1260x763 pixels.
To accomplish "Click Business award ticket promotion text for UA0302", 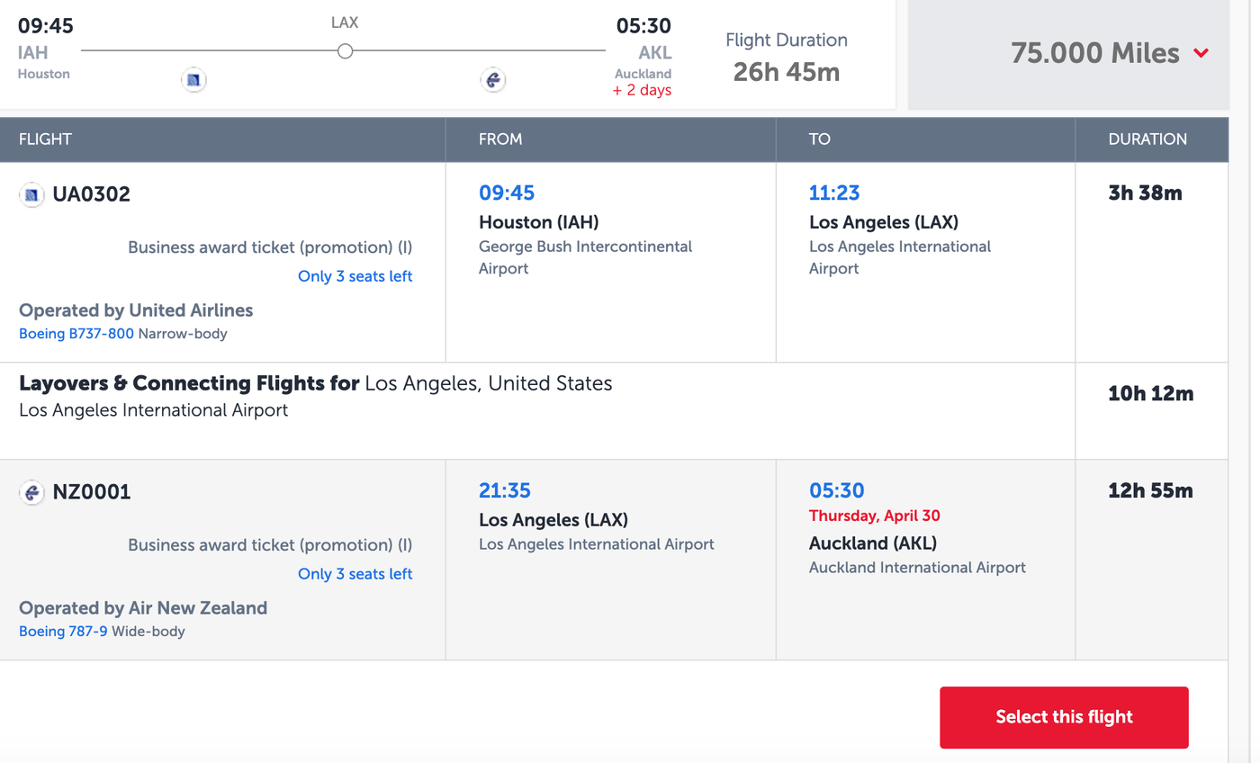I will 269,247.
